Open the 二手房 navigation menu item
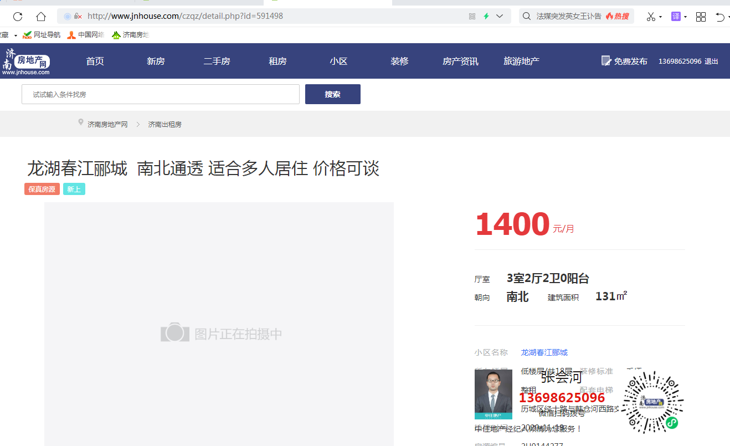Viewport: 730px width, 446px height. pos(217,61)
